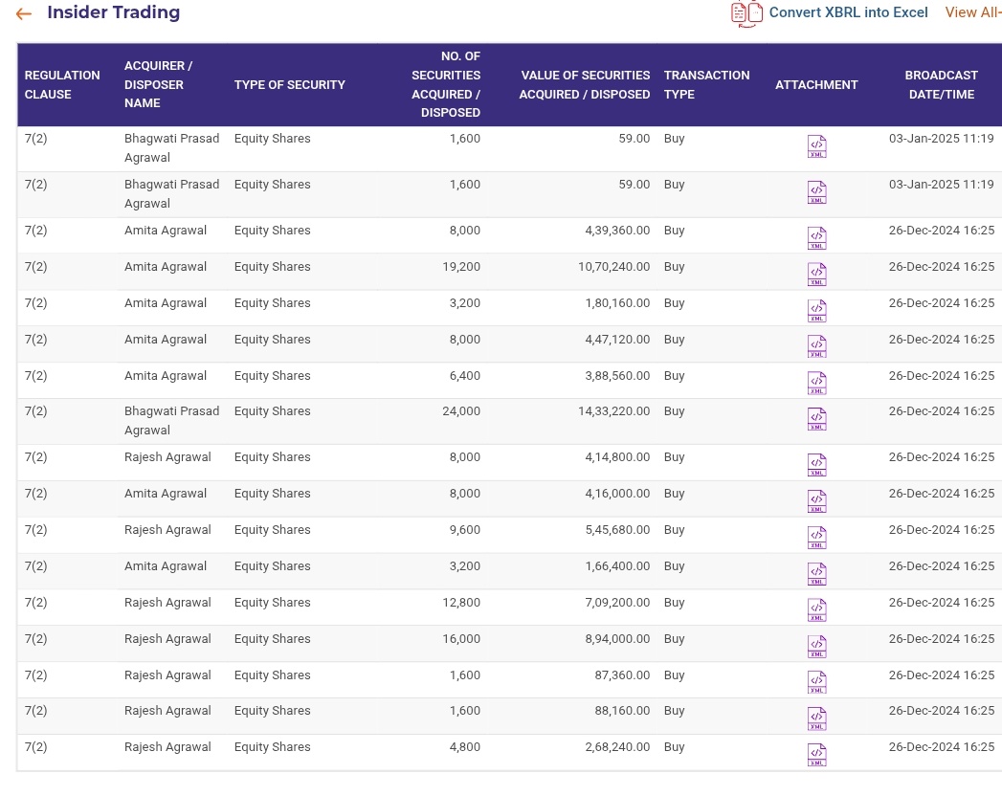The image size is (1002, 796).
Task: Sort by the BROADCAST DATE/TIME column header
Action: coord(941,84)
